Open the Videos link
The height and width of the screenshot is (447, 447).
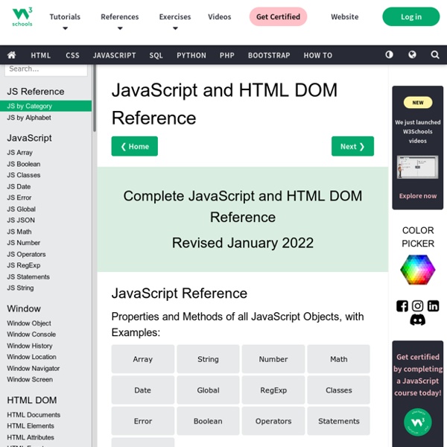(x=220, y=17)
